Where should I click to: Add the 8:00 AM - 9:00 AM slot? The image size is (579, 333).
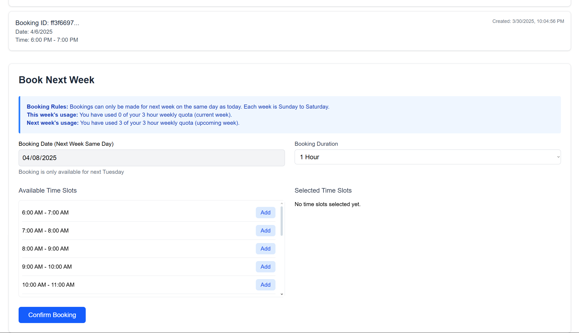coord(265,249)
